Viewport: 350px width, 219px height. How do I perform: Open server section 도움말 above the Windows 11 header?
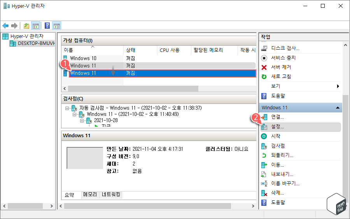(278, 96)
